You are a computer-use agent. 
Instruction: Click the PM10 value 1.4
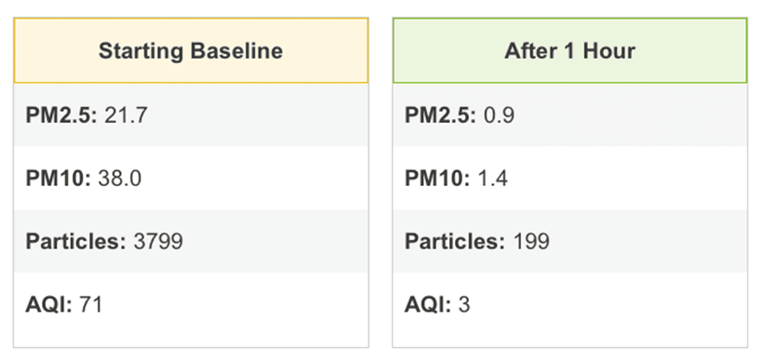(x=492, y=179)
